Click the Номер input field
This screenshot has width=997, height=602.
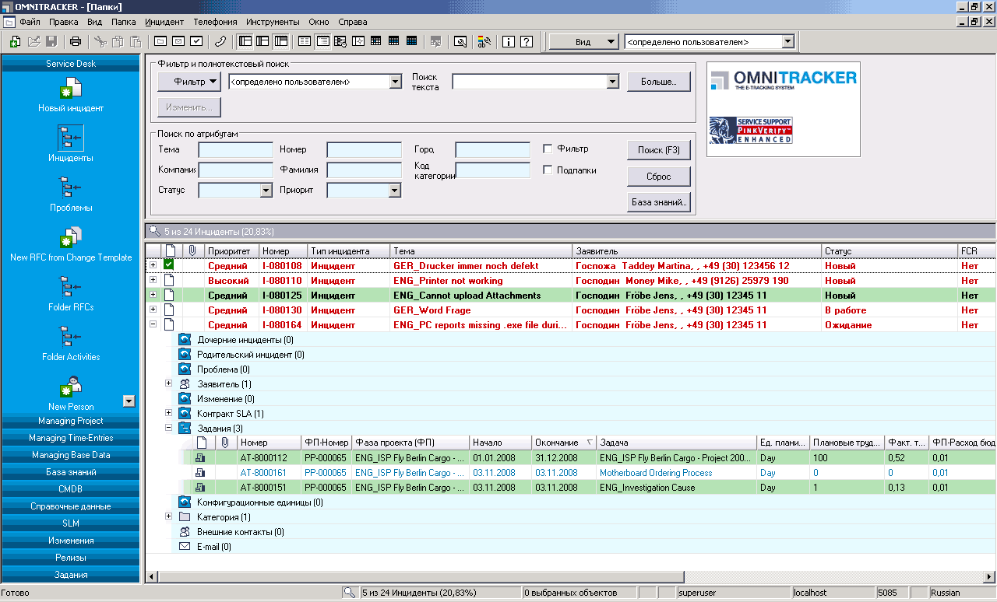(x=364, y=150)
